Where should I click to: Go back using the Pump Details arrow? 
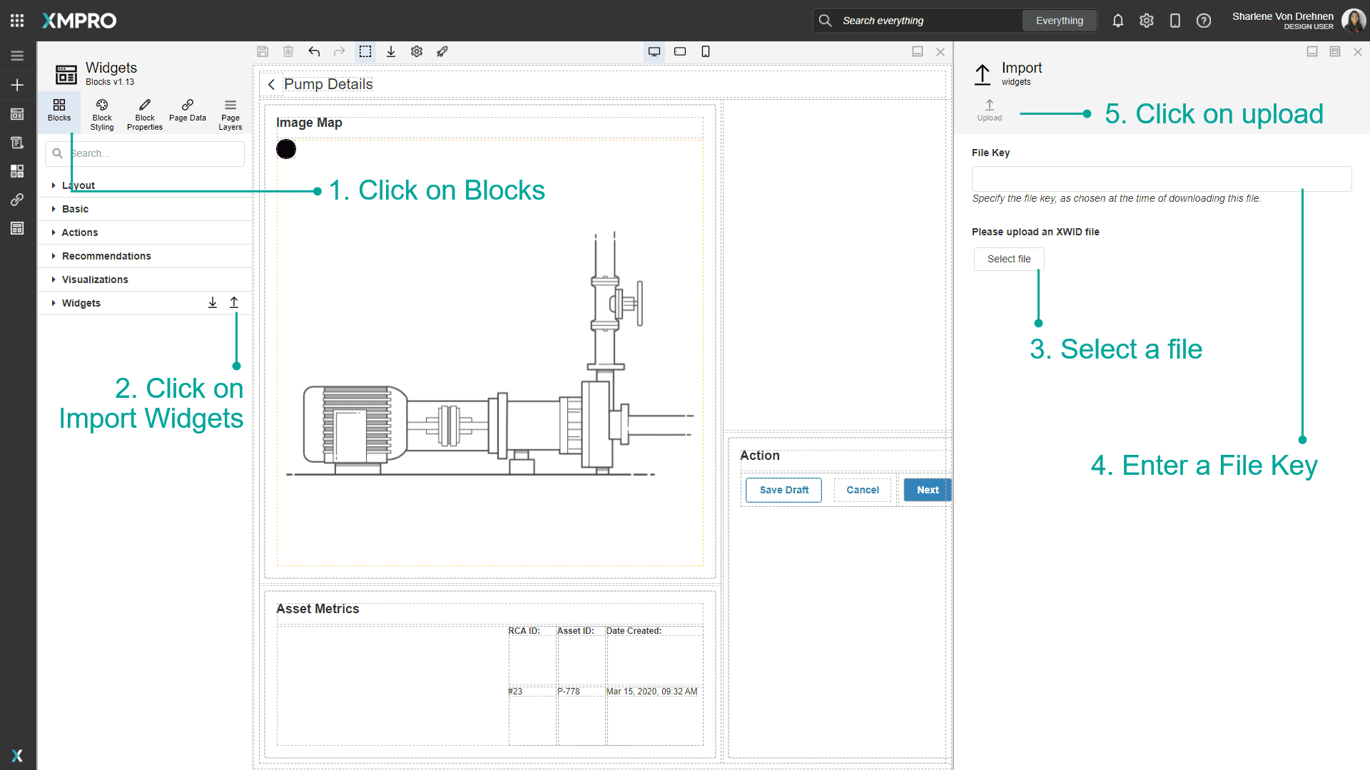pos(271,84)
